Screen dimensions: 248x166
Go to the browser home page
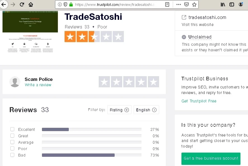pos(31,4)
